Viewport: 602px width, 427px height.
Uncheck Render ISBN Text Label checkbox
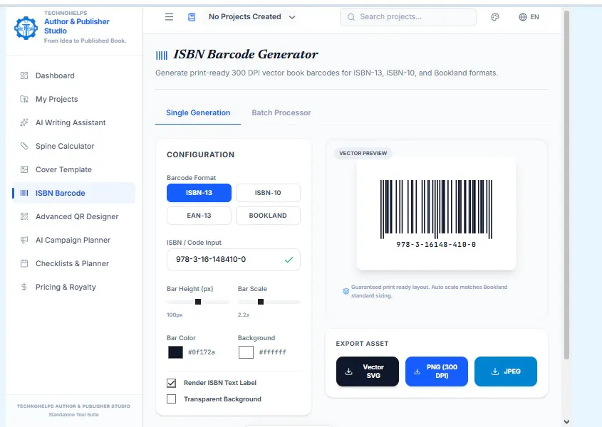coord(171,383)
